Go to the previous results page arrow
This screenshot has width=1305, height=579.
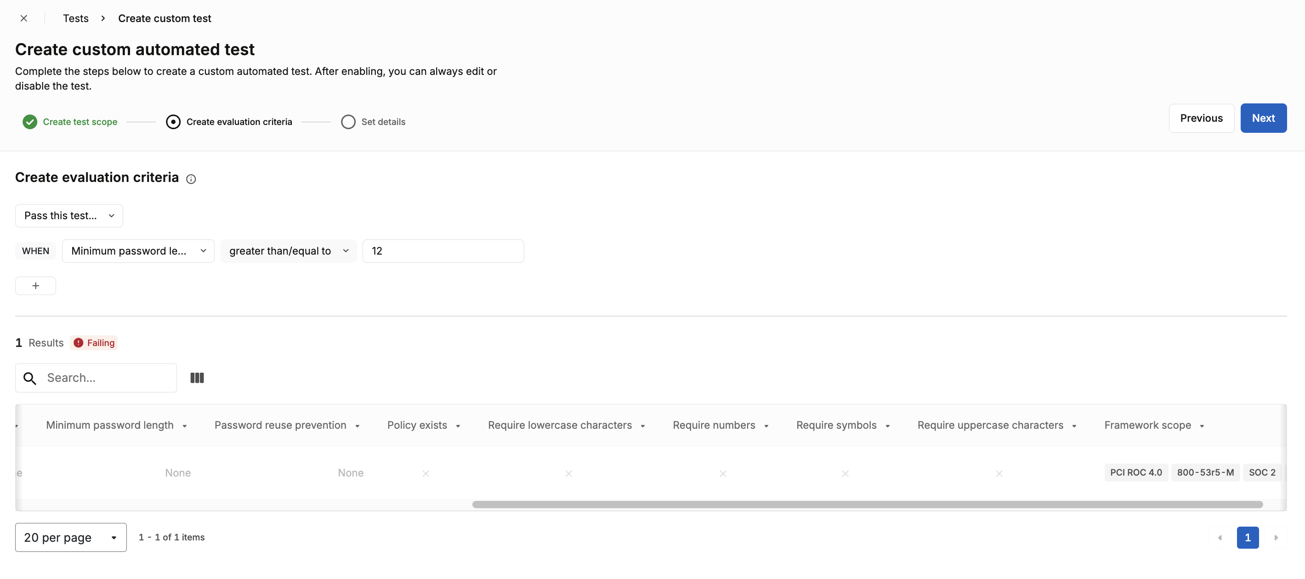(x=1220, y=538)
